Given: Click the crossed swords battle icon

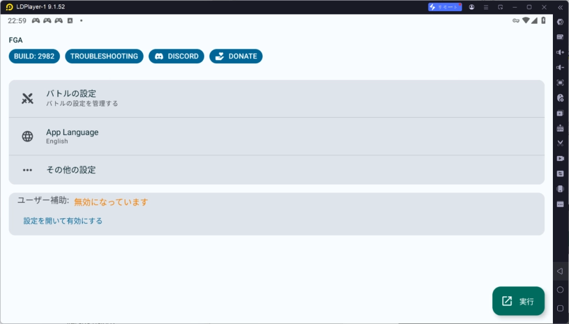Looking at the screenshot, I should click(x=27, y=98).
